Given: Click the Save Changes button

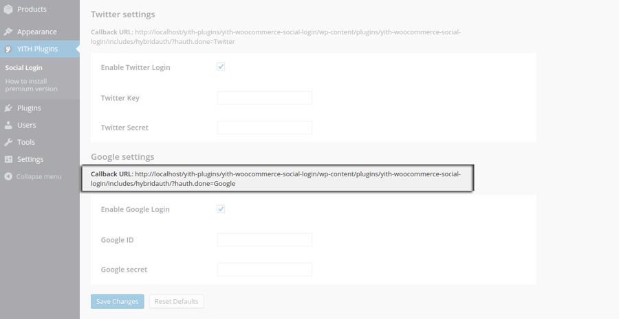Looking at the screenshot, I should [117, 301].
